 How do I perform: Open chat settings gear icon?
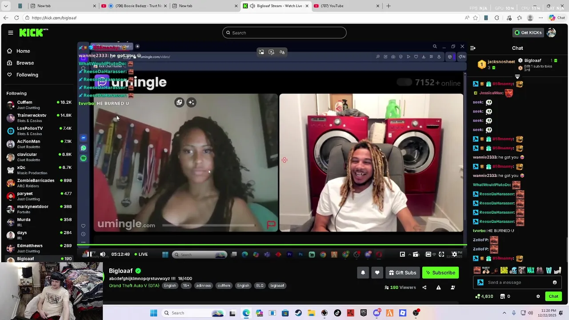(x=538, y=296)
